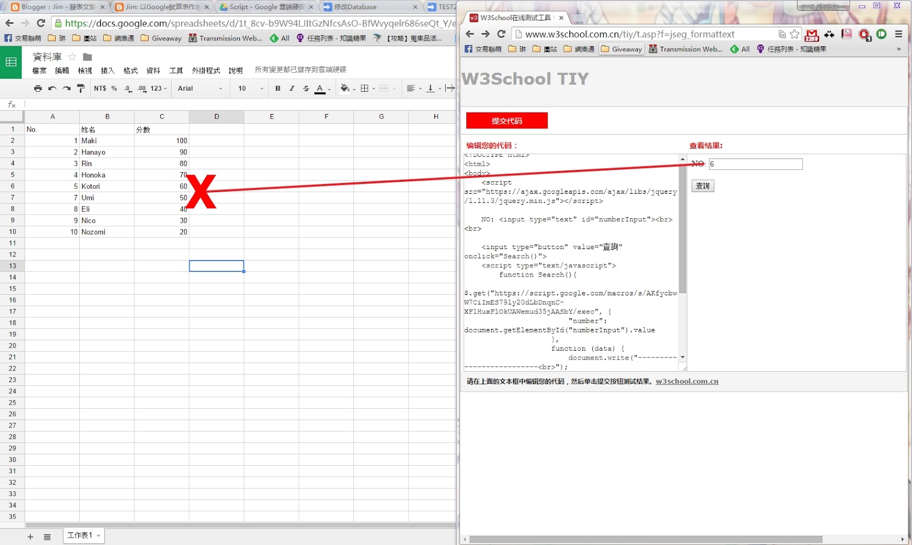Click the 查詢 query button
The height and width of the screenshot is (545, 912).
(702, 186)
